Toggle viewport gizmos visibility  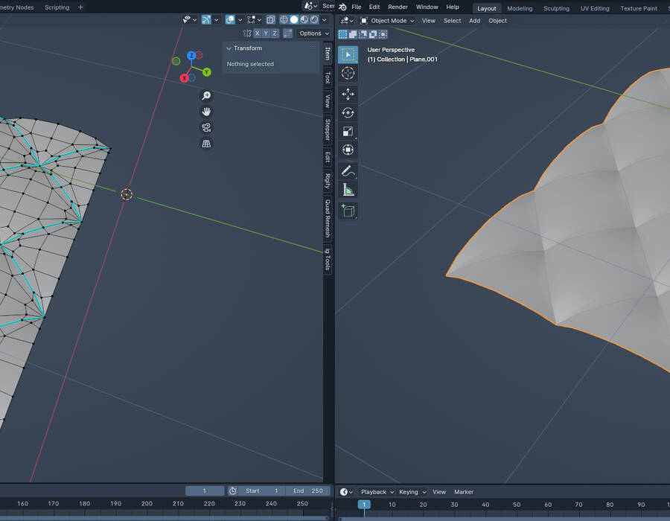[x=206, y=19]
